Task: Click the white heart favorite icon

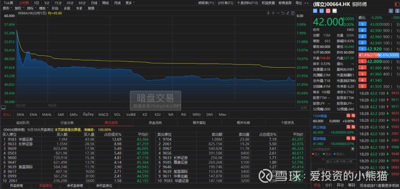Action: [334, 11]
